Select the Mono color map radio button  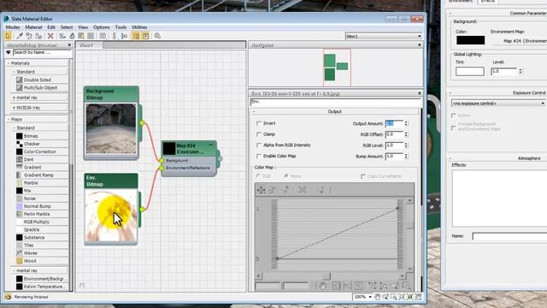286,176
